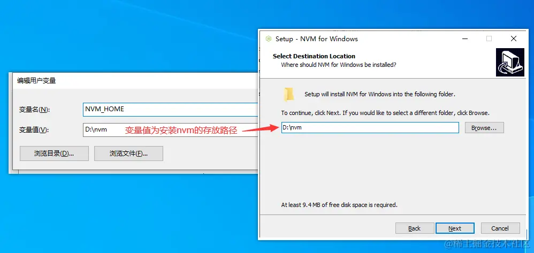
Task: Click the yellow folder icon in Setup
Action: (288, 94)
